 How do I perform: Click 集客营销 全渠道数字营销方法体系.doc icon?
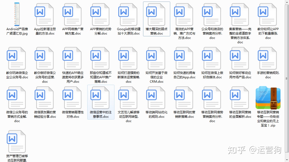pos(239,14)
